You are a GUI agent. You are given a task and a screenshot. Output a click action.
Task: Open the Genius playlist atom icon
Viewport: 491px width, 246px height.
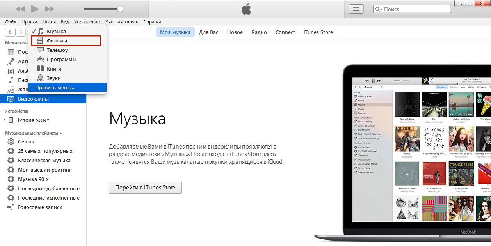11,142
